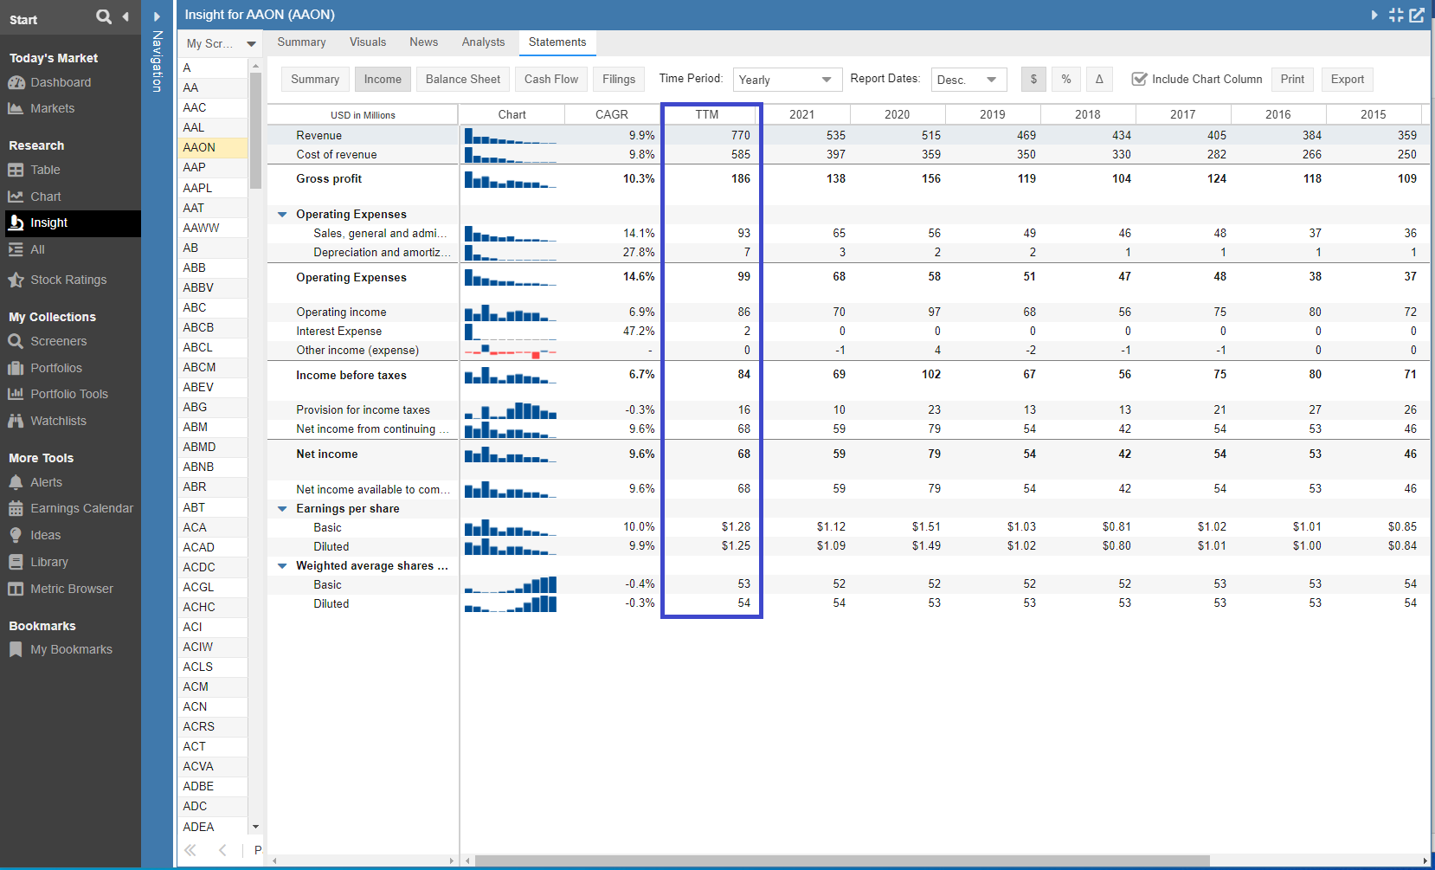Screen dimensions: 1435x870
Task: Open the Report Dates Desc. dropdown
Action: coord(968,80)
